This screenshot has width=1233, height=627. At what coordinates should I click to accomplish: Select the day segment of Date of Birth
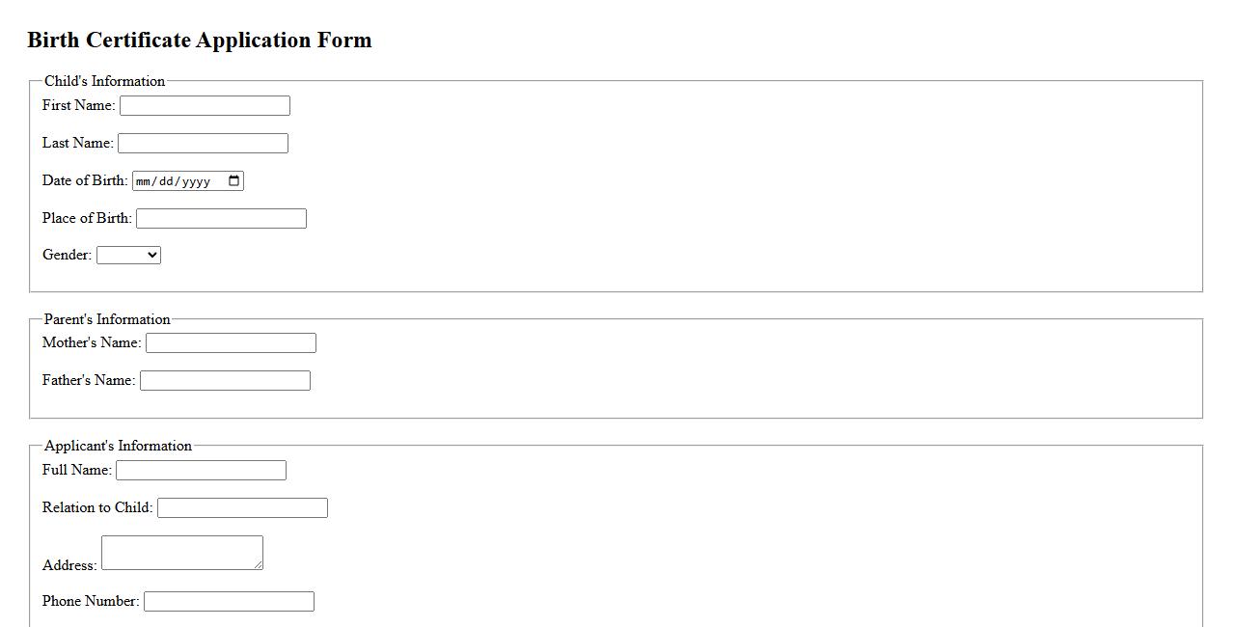pyautogui.click(x=166, y=181)
